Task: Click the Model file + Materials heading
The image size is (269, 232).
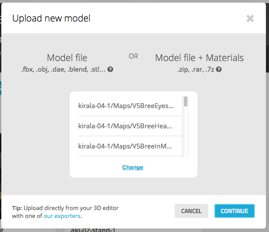Action: [x=199, y=58]
